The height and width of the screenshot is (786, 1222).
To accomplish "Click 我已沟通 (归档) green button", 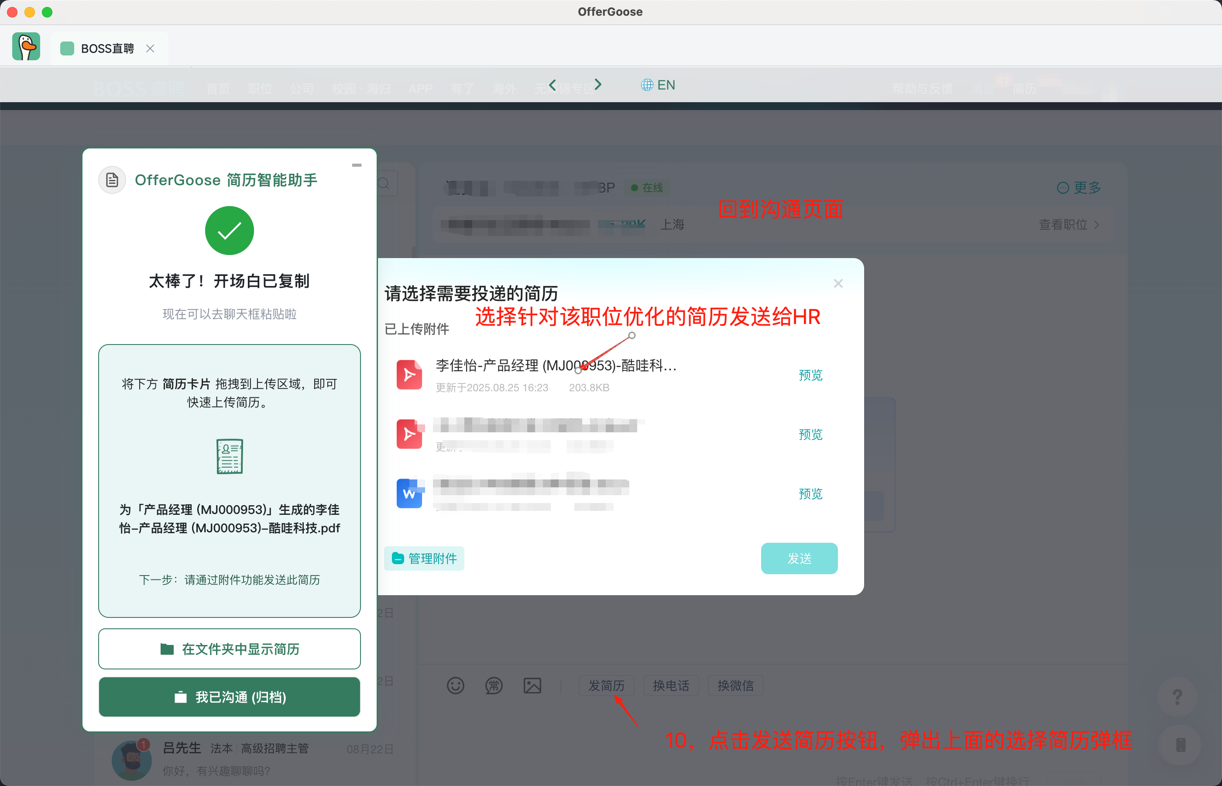I will click(230, 697).
